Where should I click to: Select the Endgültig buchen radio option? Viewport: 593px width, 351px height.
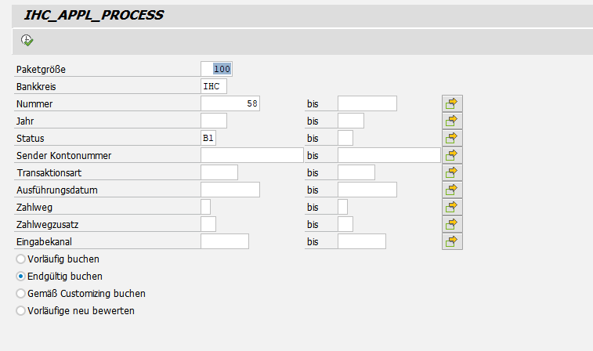point(21,276)
